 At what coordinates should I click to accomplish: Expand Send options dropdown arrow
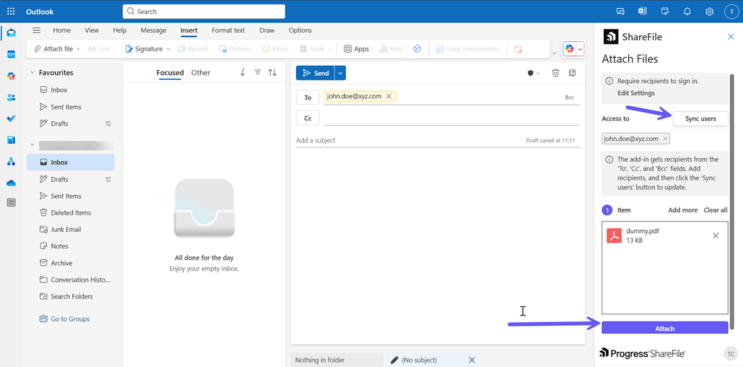[340, 73]
